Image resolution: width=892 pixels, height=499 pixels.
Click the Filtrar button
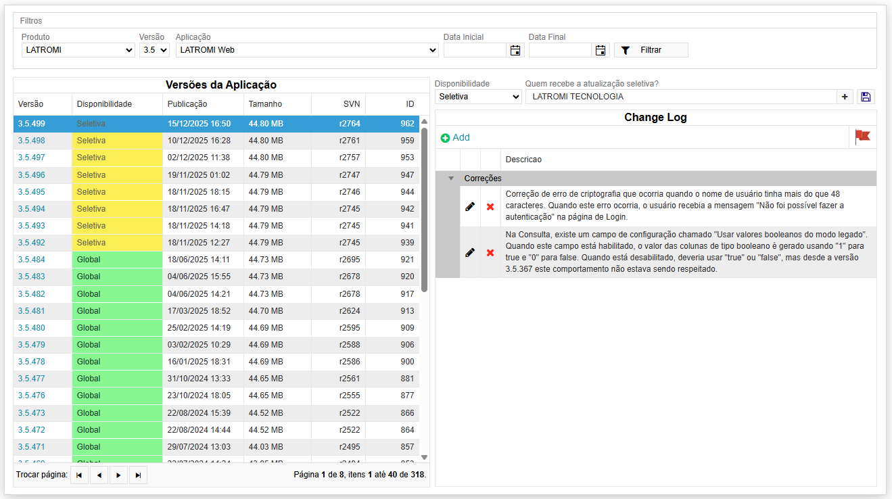[651, 50]
